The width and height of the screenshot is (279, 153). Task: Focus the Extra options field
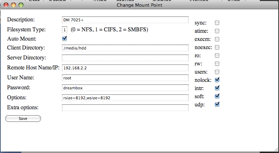[125, 107]
